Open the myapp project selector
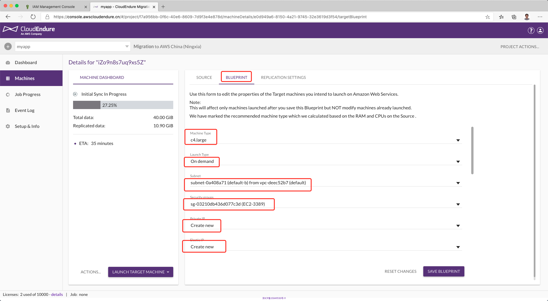The height and width of the screenshot is (301, 548). tap(72, 46)
